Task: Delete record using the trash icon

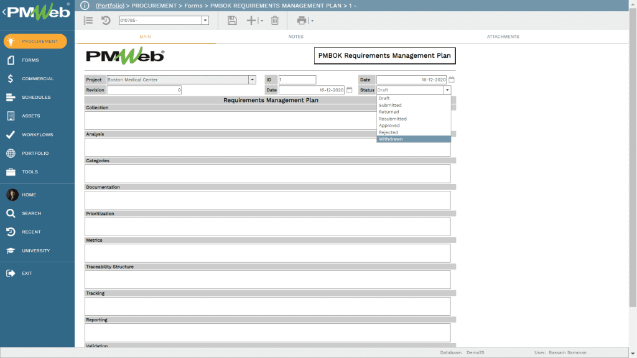Action: tap(275, 21)
